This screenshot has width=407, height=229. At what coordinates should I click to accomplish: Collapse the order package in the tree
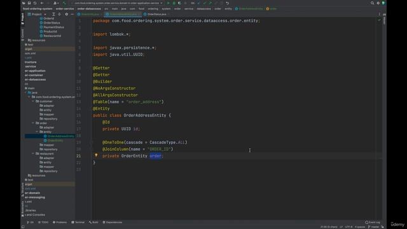(33, 123)
